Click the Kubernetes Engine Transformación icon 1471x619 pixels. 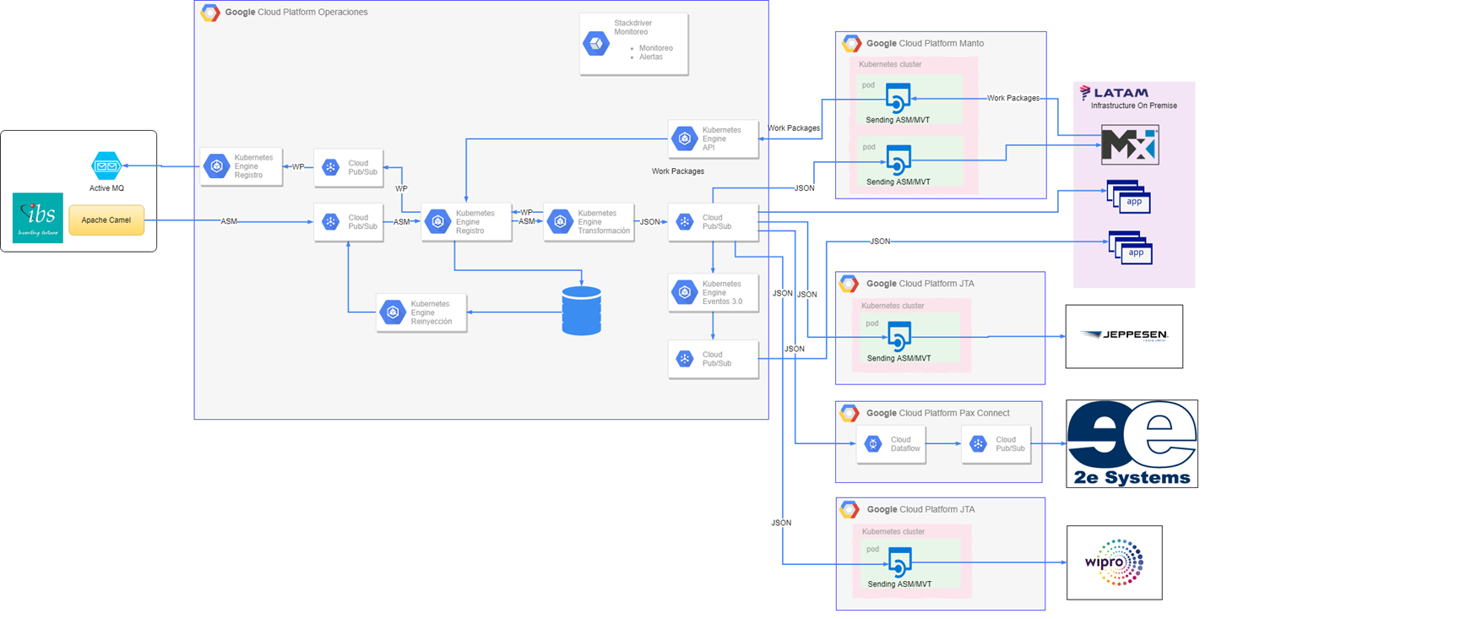[560, 222]
